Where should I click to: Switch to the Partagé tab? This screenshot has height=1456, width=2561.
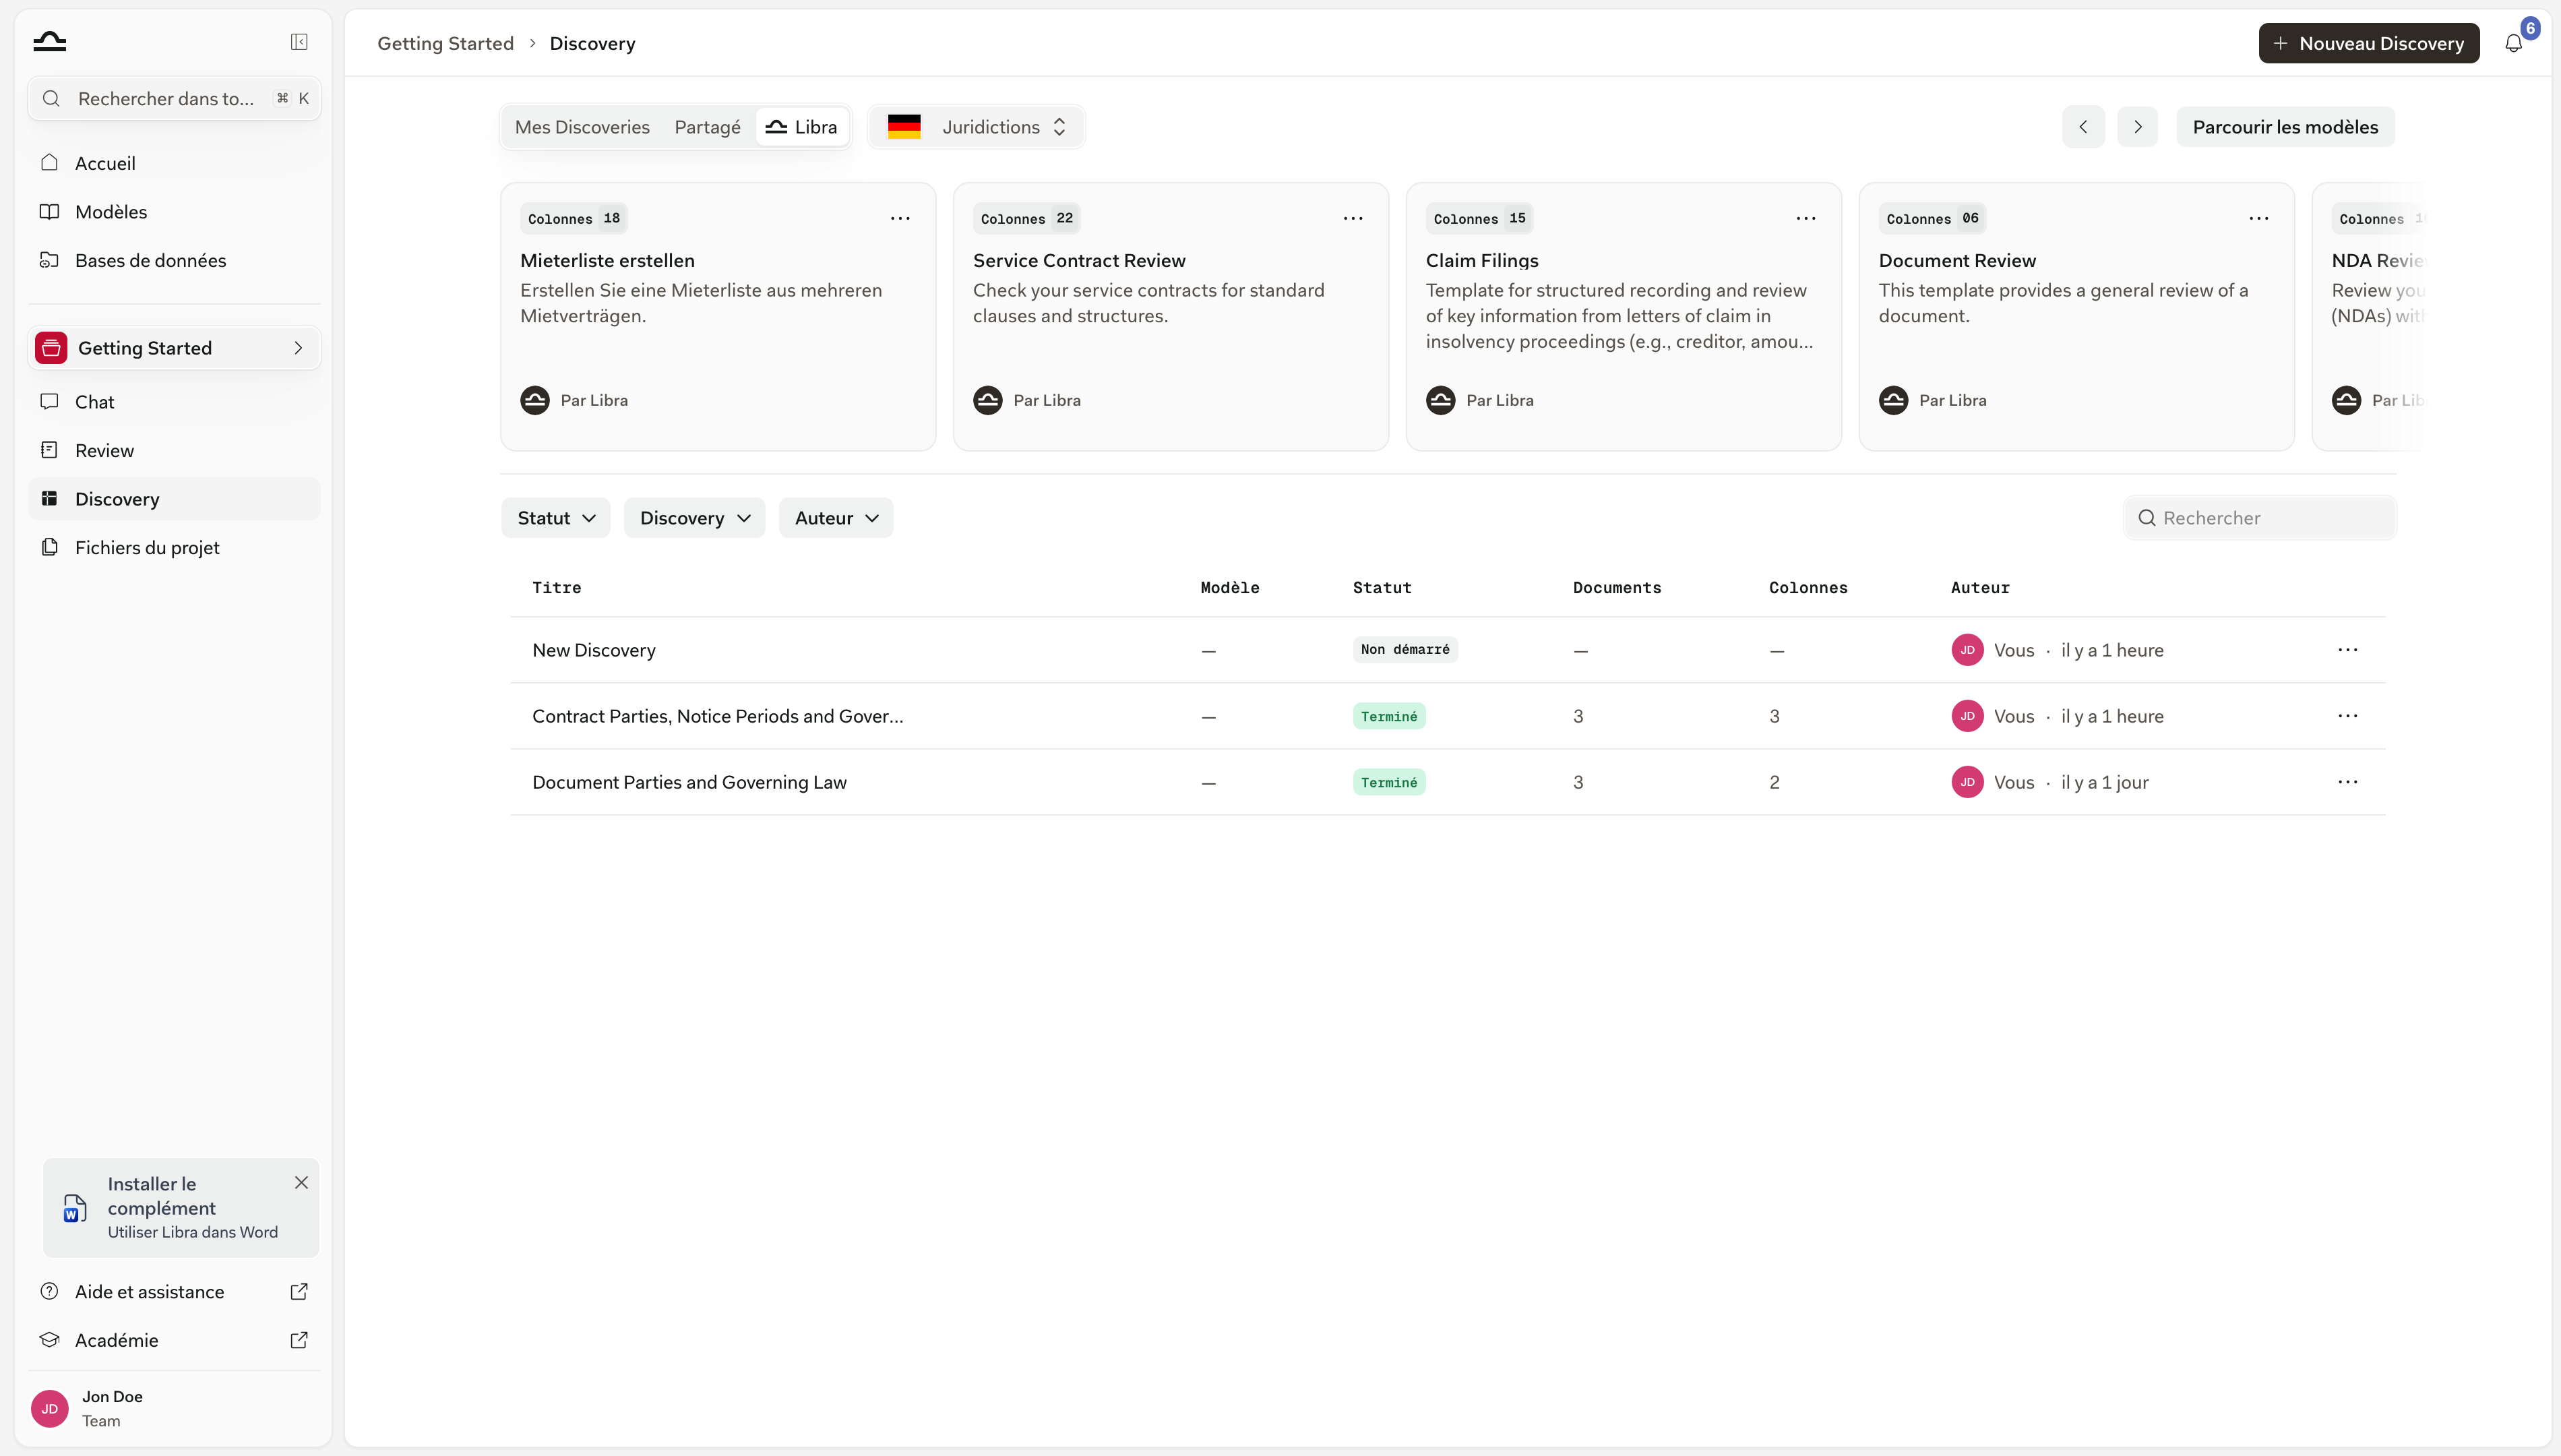click(707, 127)
